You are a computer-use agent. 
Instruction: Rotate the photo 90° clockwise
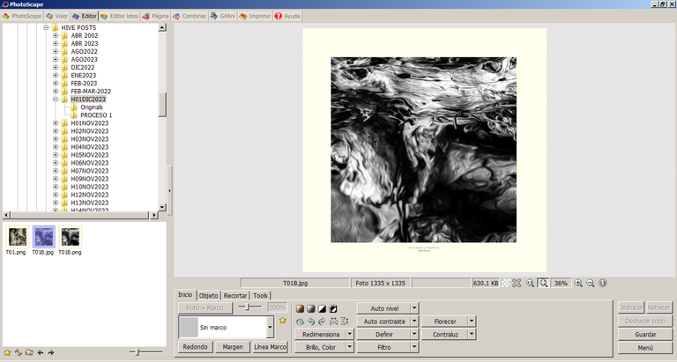[322, 321]
